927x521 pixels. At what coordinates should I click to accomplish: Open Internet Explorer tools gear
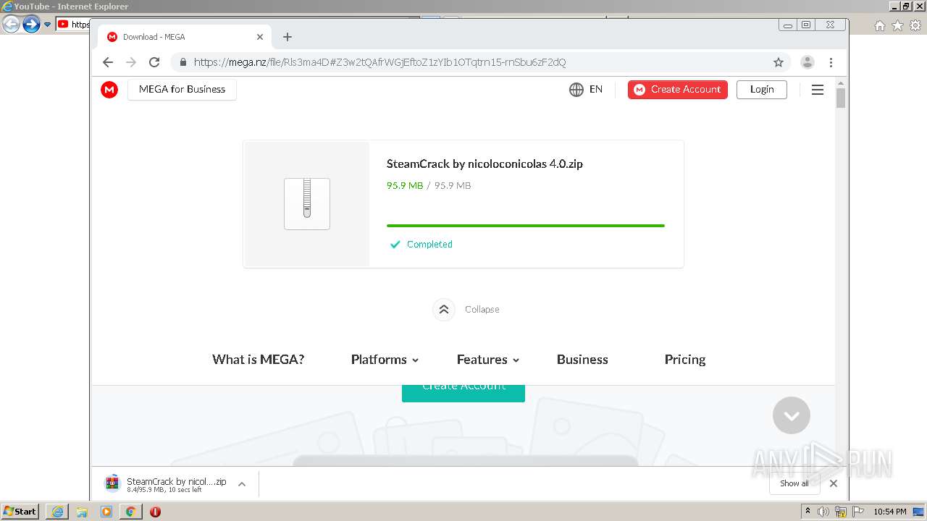pos(915,25)
